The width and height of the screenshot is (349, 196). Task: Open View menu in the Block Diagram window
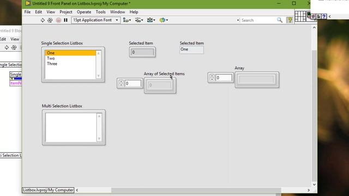(x=15, y=39)
